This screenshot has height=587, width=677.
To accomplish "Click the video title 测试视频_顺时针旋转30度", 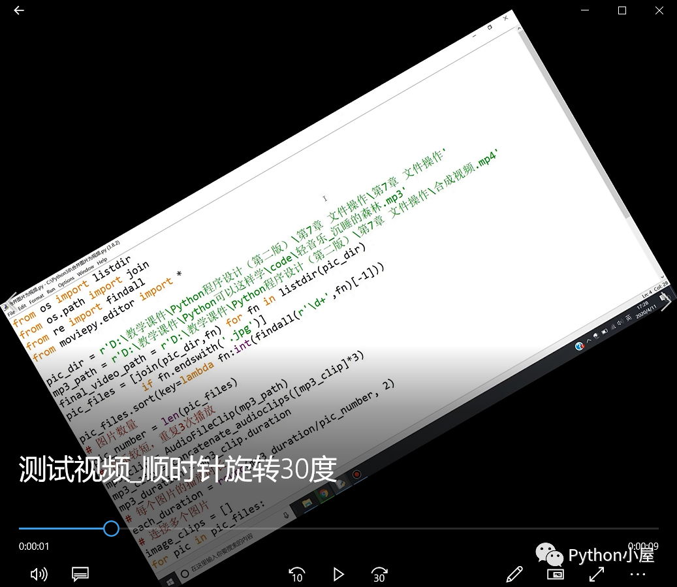I will click(178, 469).
